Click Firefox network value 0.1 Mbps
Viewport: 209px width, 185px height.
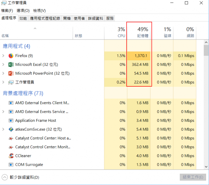pos(186,56)
